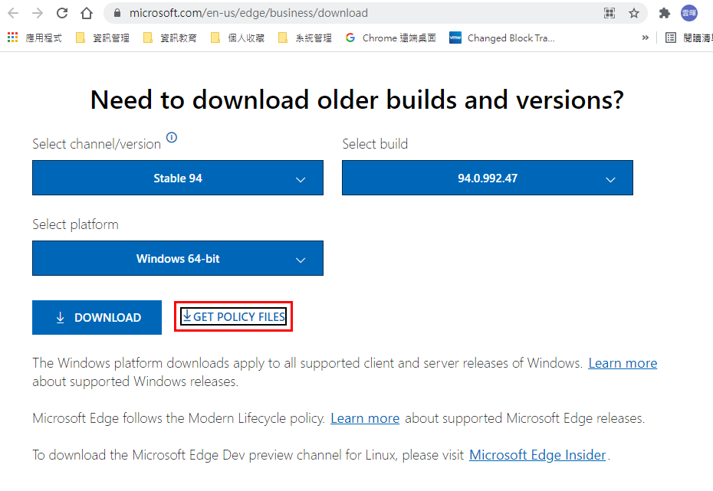Open Learn more about supported Windows releases
Image resolution: width=713 pixels, height=491 pixels.
(x=623, y=363)
